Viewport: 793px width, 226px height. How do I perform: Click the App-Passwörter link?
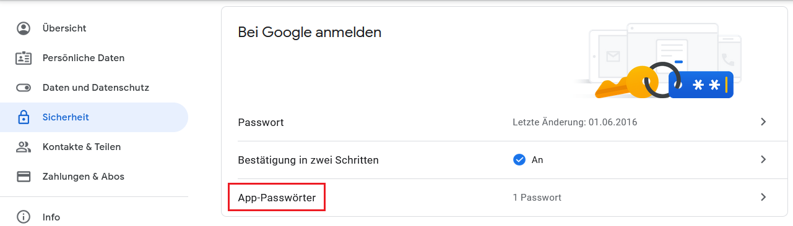click(277, 198)
